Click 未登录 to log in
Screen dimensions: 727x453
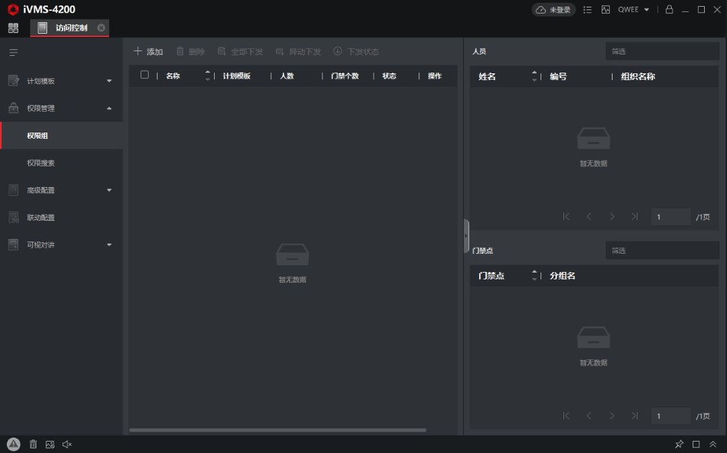point(554,9)
